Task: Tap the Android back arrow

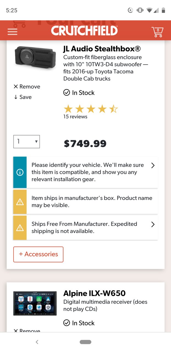Action: (x=37, y=342)
